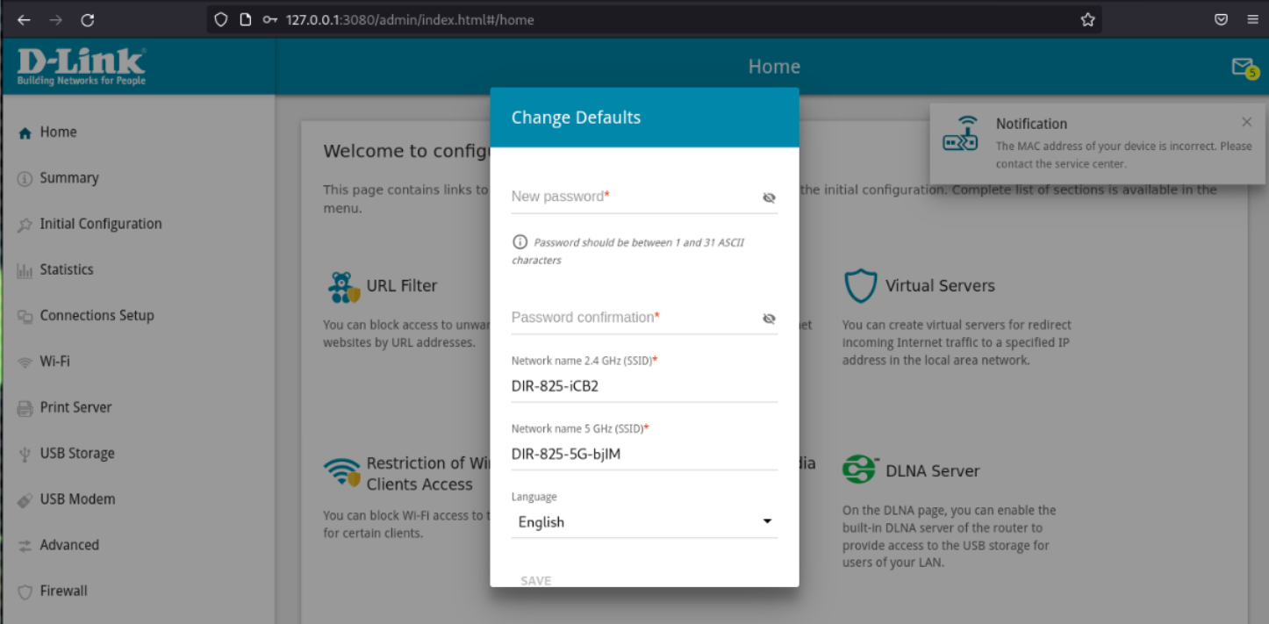Click the Virtual Servers shield icon
The width and height of the screenshot is (1269, 624).
[x=860, y=286]
